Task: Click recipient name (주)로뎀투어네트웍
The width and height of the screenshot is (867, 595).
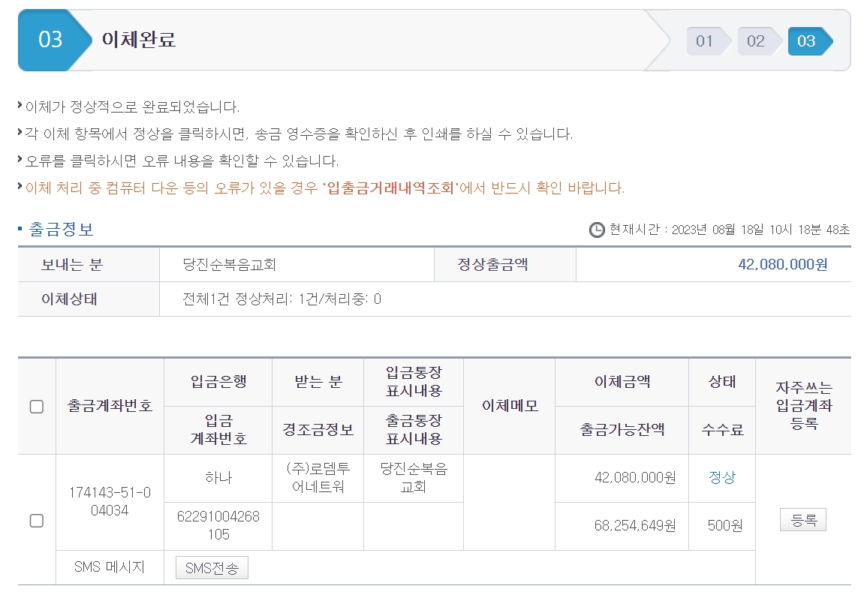Action: [318, 478]
